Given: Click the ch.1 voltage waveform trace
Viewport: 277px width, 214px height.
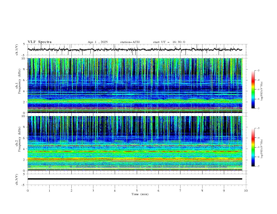Looking at the screenshot, I should pos(135,50).
